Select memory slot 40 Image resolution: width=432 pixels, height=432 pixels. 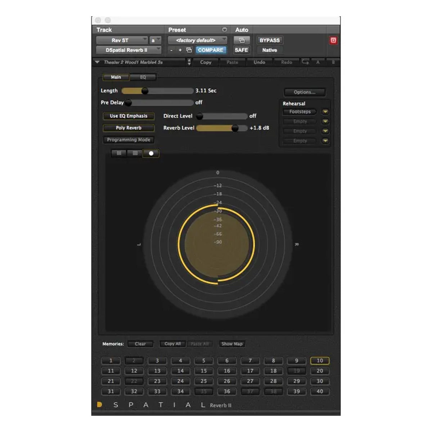320,391
